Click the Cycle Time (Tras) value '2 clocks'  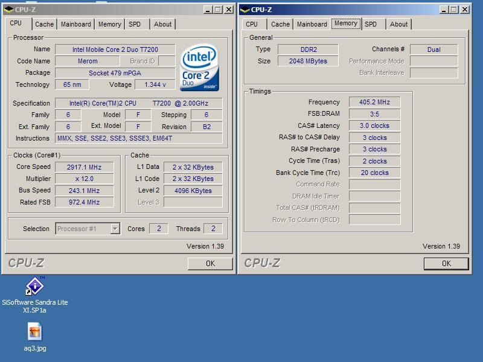tap(374, 161)
